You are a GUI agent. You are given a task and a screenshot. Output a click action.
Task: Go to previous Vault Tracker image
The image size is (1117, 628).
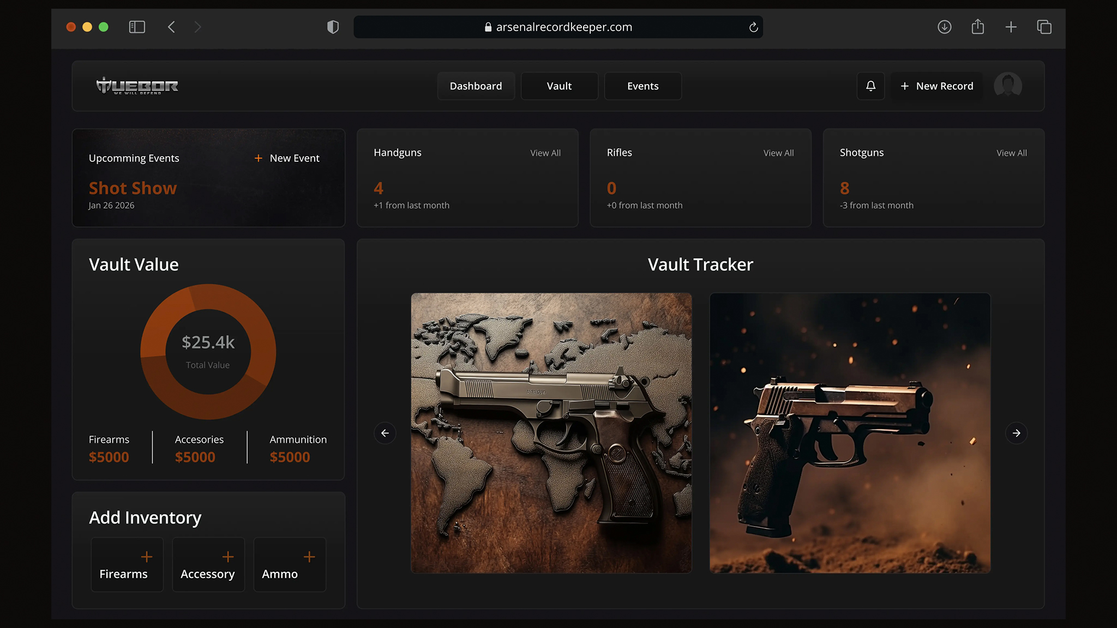click(x=385, y=433)
